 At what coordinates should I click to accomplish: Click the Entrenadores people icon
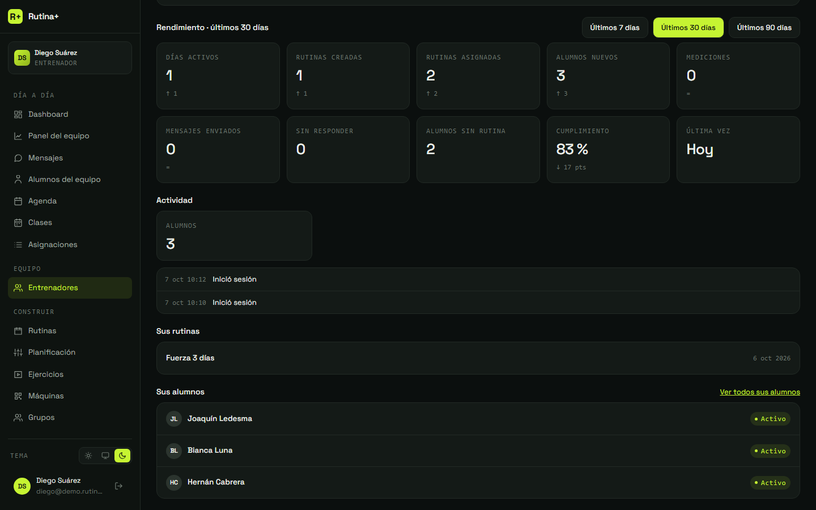[18, 288]
